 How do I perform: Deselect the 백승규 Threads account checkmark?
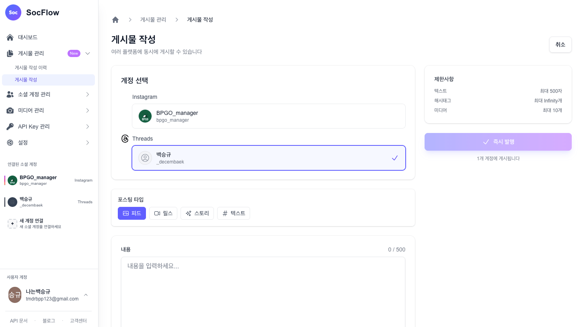point(394,158)
